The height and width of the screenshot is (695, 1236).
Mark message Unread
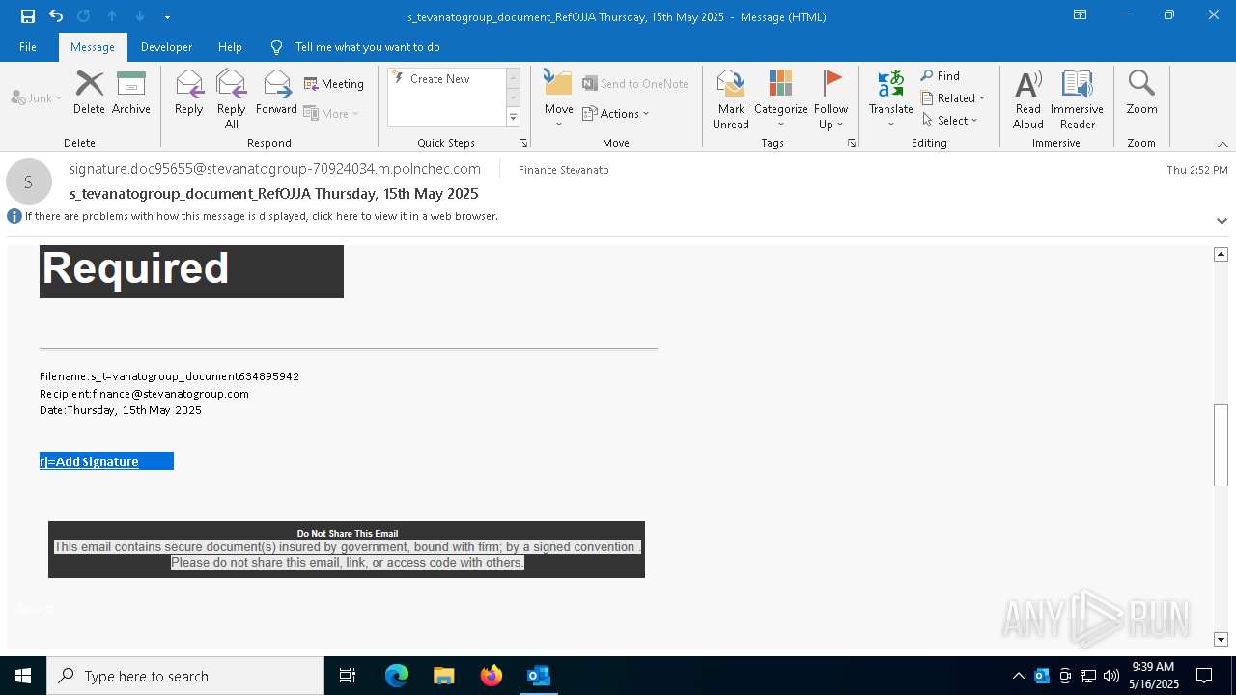[x=731, y=99]
